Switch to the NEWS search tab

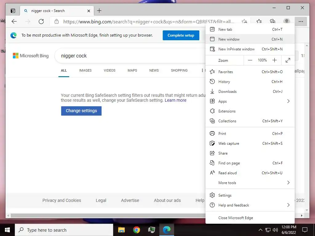[154, 70]
